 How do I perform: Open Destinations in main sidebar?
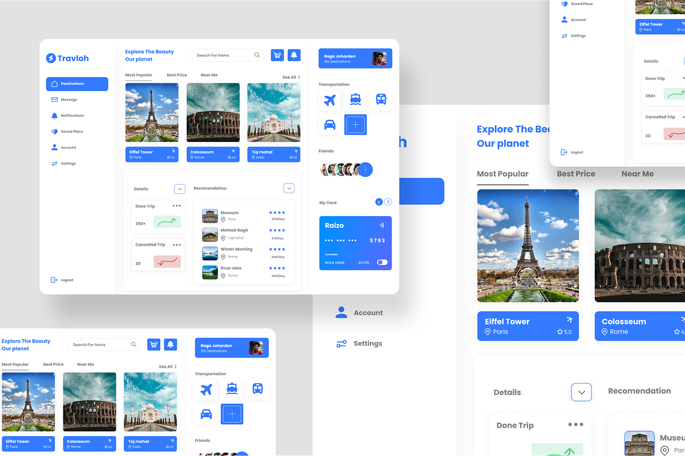pos(77,84)
